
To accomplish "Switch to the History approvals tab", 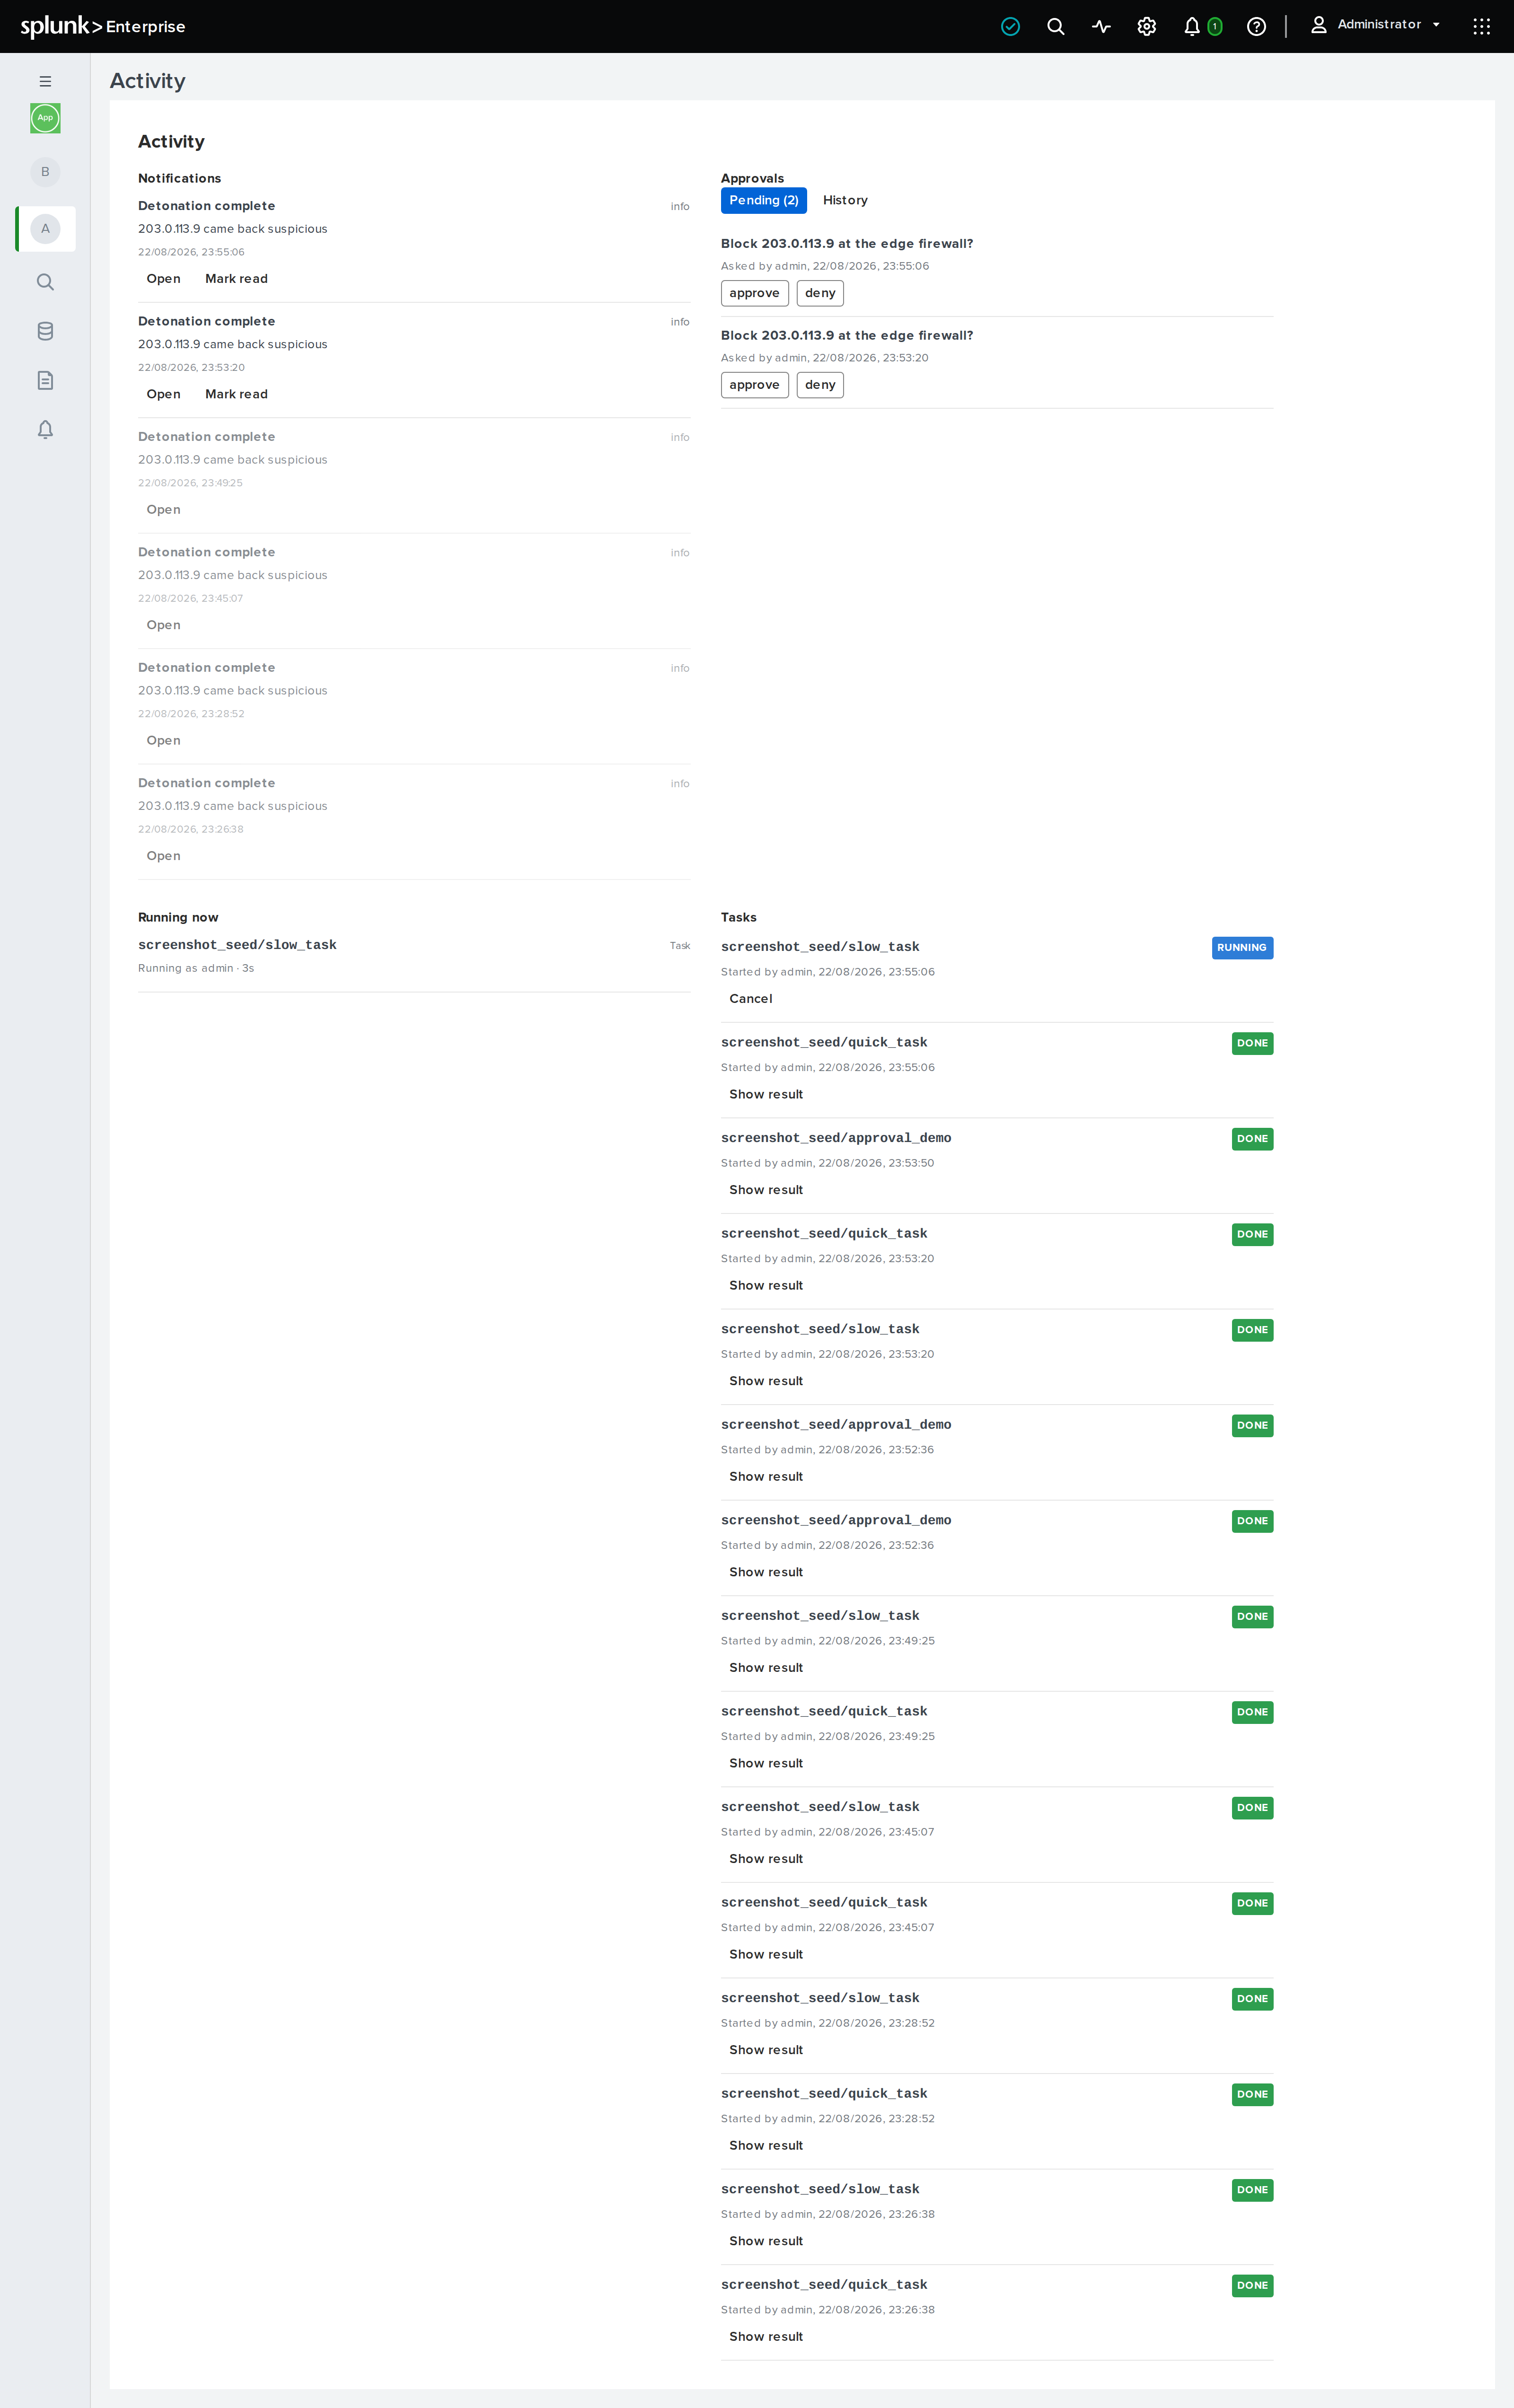I will pyautogui.click(x=845, y=200).
